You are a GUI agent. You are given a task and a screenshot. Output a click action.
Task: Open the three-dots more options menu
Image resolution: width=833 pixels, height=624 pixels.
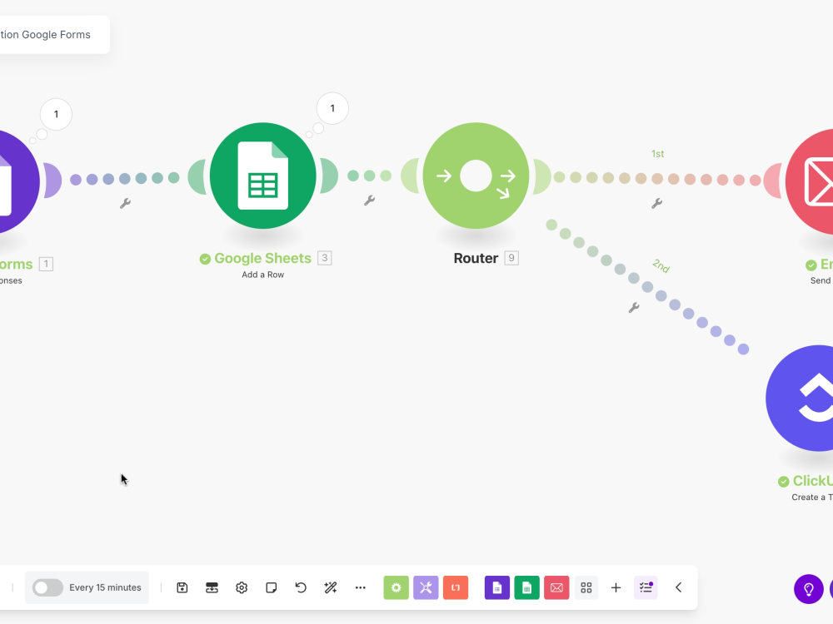[360, 587]
